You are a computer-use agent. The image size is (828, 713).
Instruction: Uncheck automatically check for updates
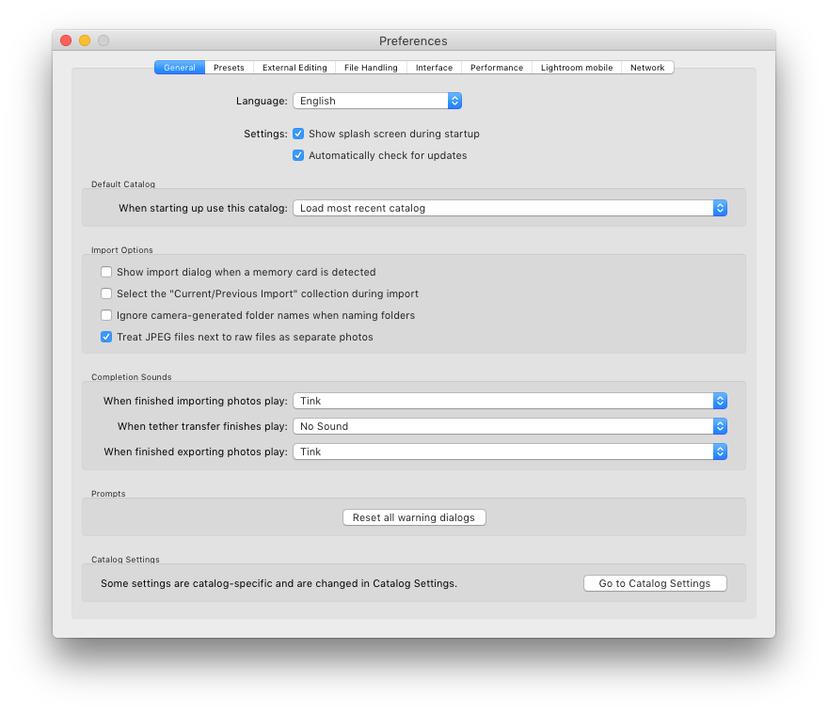[x=298, y=155]
